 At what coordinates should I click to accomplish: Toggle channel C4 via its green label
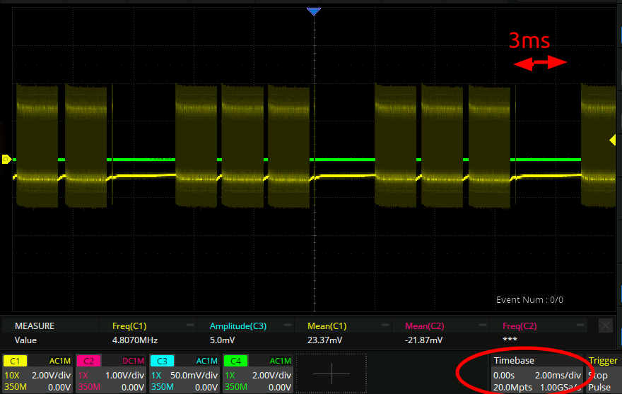(x=235, y=361)
